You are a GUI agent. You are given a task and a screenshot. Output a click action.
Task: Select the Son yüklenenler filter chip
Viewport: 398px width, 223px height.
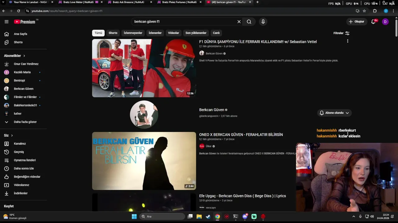pyautogui.click(x=196, y=33)
